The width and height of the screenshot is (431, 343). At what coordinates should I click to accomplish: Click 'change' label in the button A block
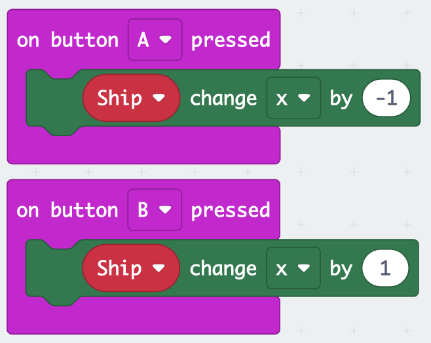(x=223, y=99)
